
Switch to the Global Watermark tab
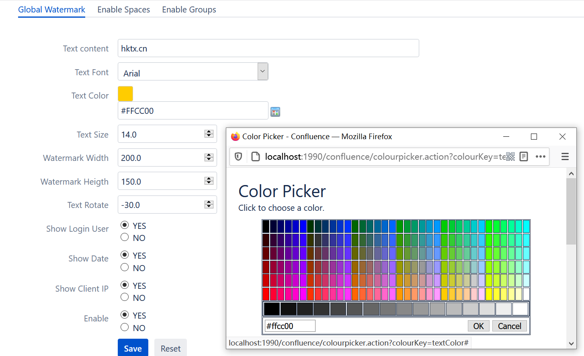51,10
